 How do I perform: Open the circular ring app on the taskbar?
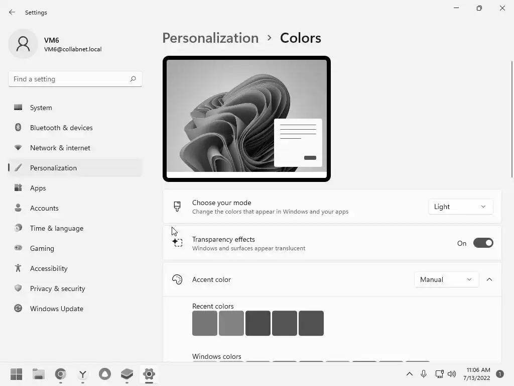60,374
